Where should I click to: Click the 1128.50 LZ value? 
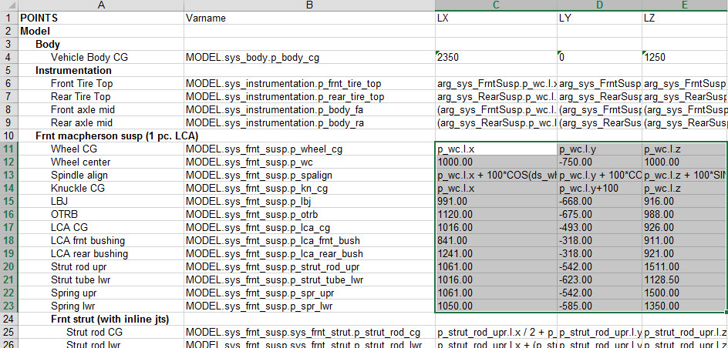click(x=686, y=280)
